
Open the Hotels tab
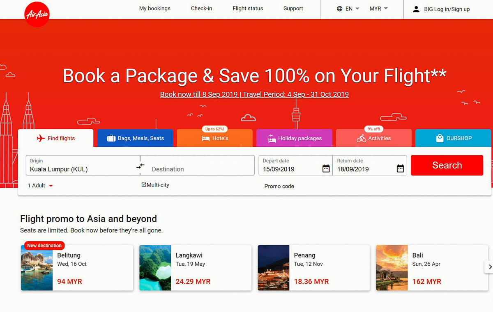click(214, 138)
